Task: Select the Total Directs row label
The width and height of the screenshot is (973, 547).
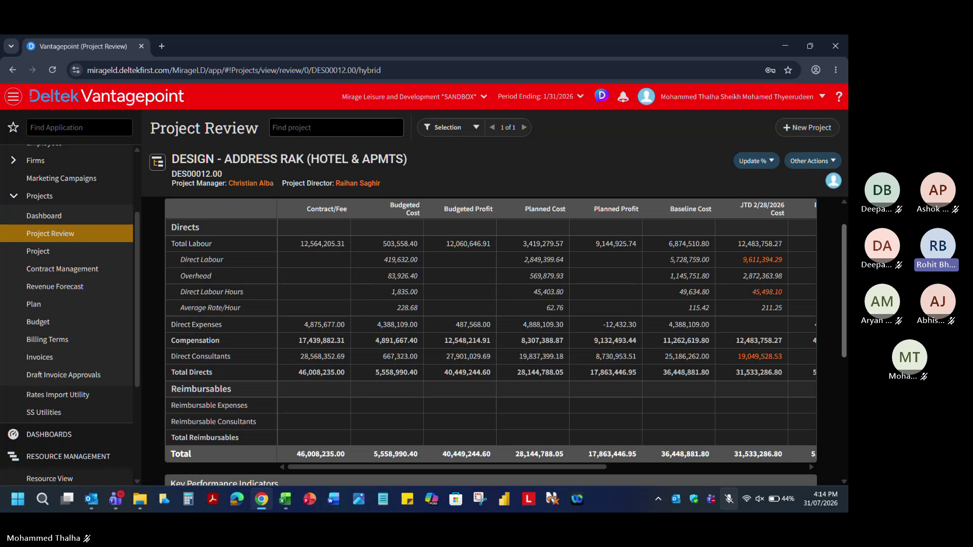Action: [192, 372]
